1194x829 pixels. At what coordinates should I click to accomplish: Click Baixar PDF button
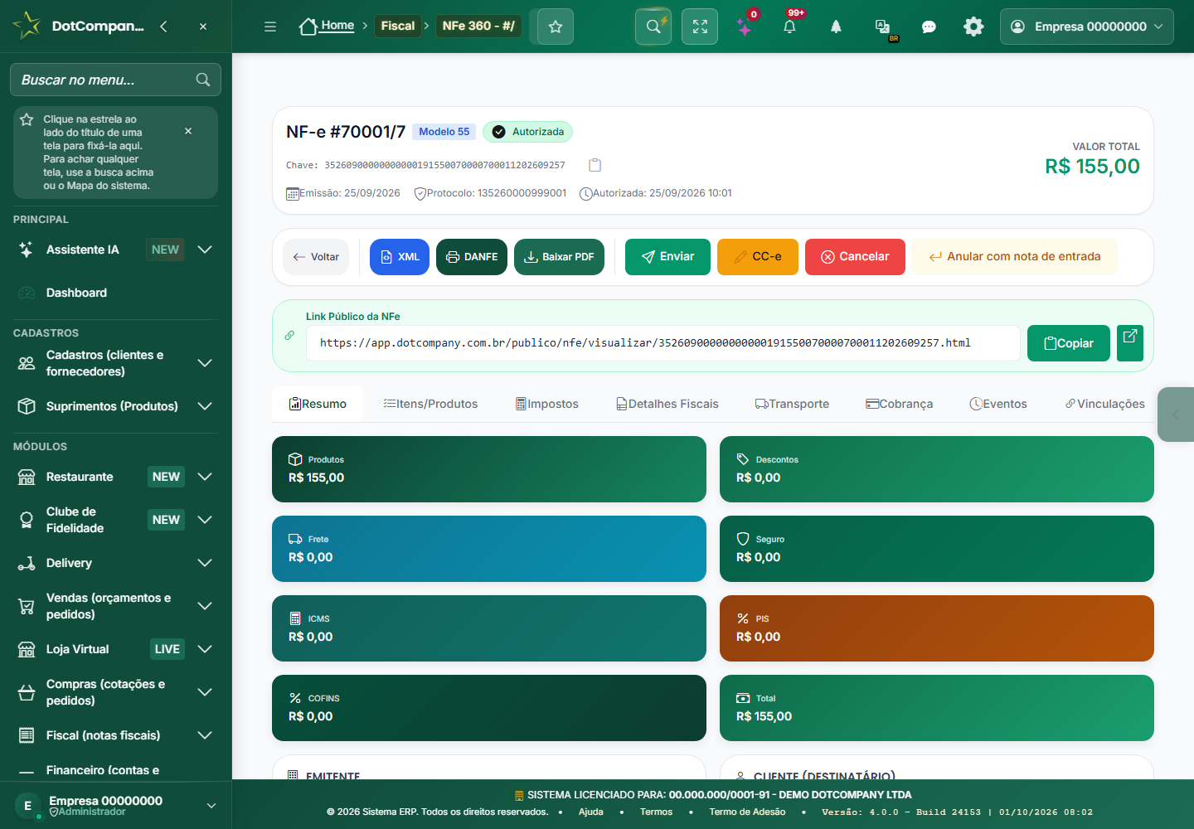(559, 257)
